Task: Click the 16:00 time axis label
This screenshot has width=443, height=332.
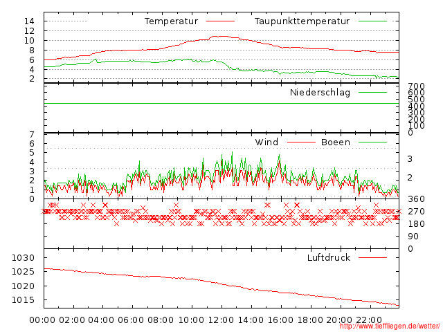Action: (280, 320)
